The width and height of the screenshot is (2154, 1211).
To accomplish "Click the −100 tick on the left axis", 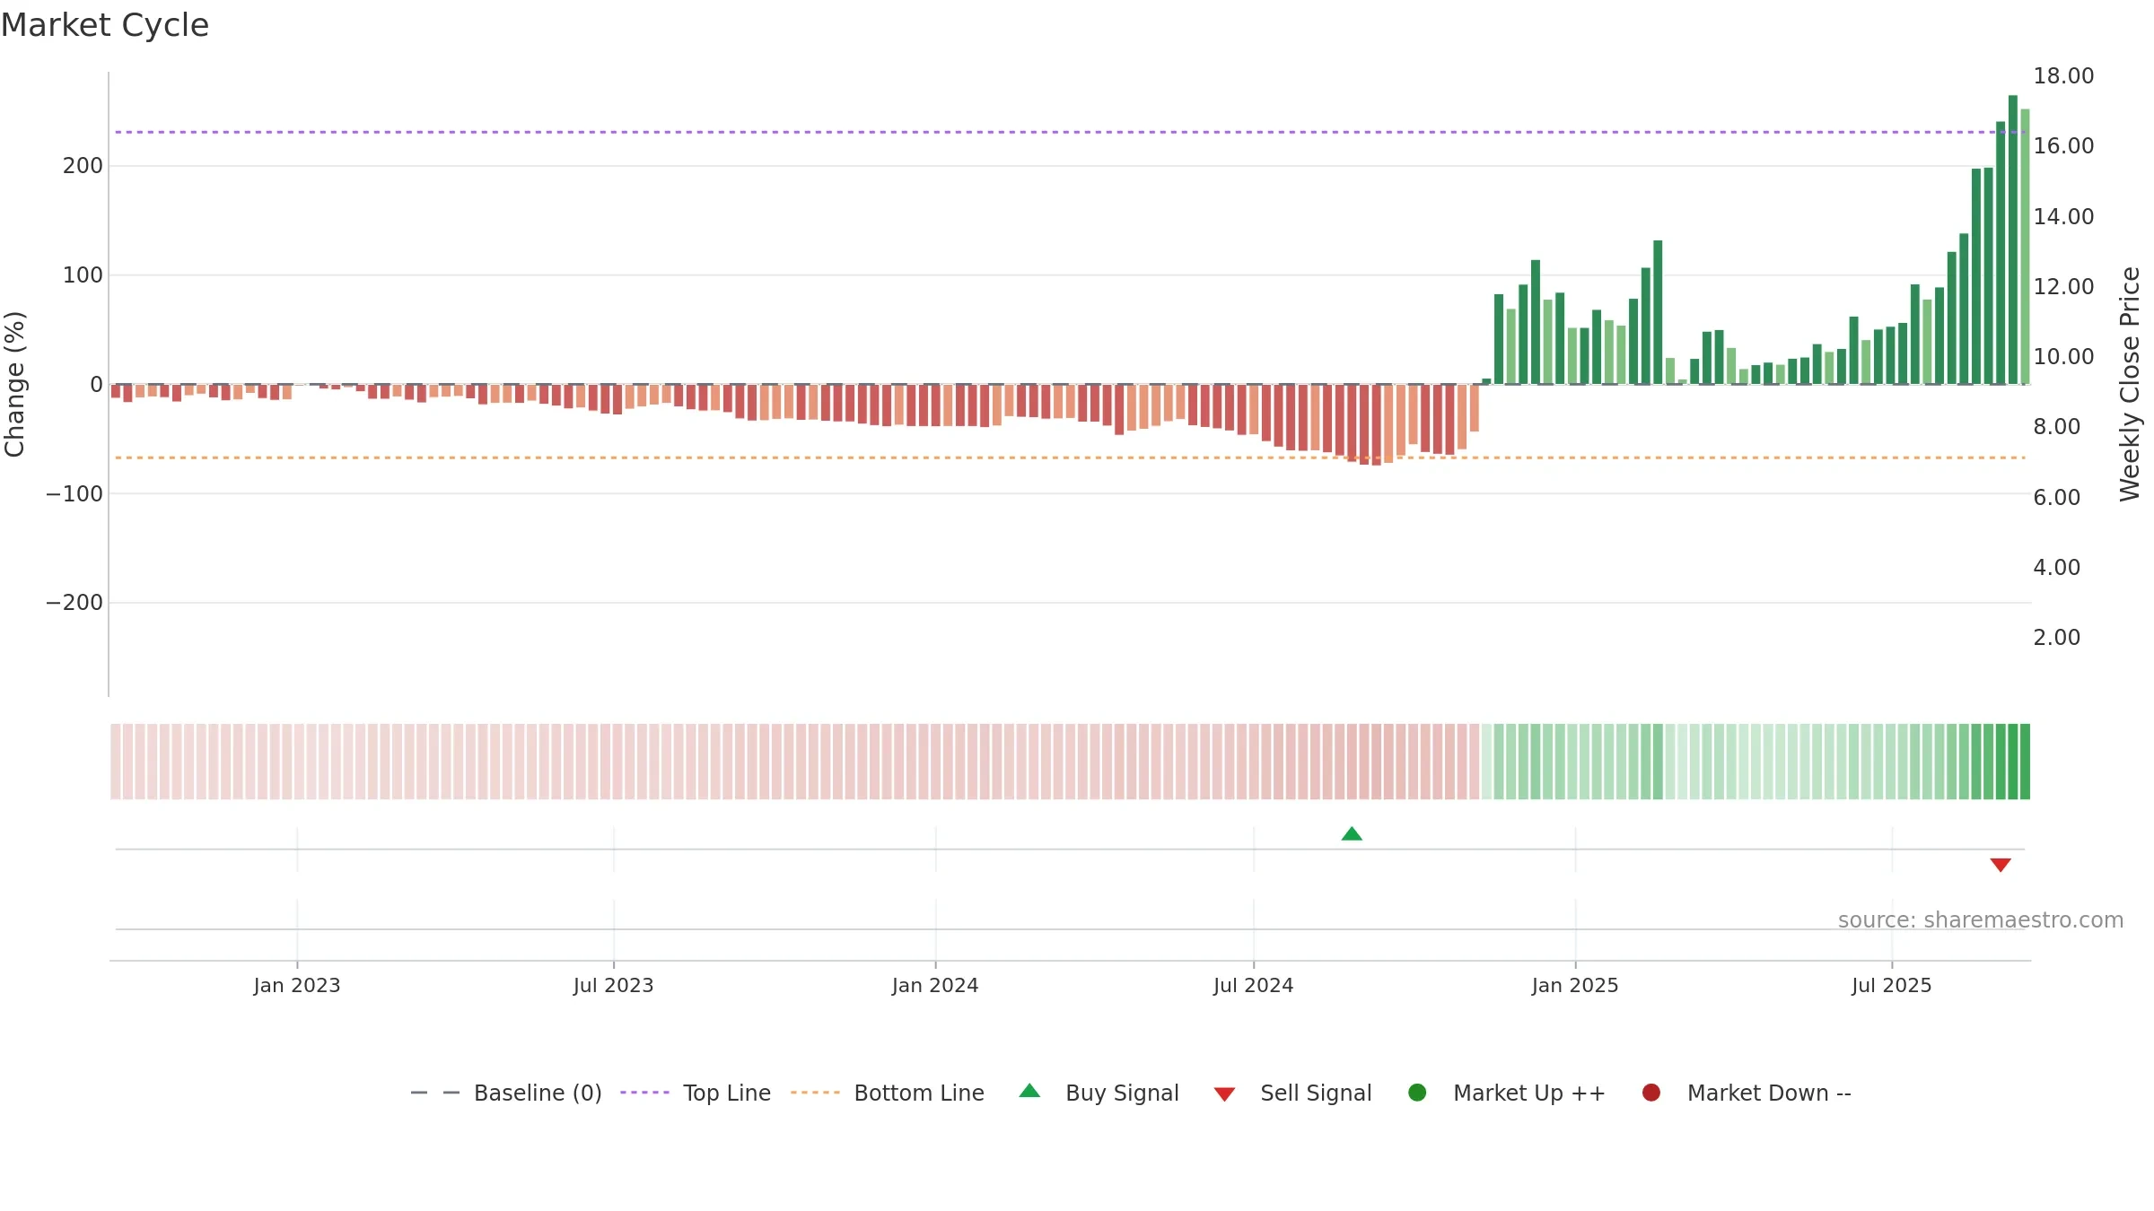I will [x=74, y=494].
